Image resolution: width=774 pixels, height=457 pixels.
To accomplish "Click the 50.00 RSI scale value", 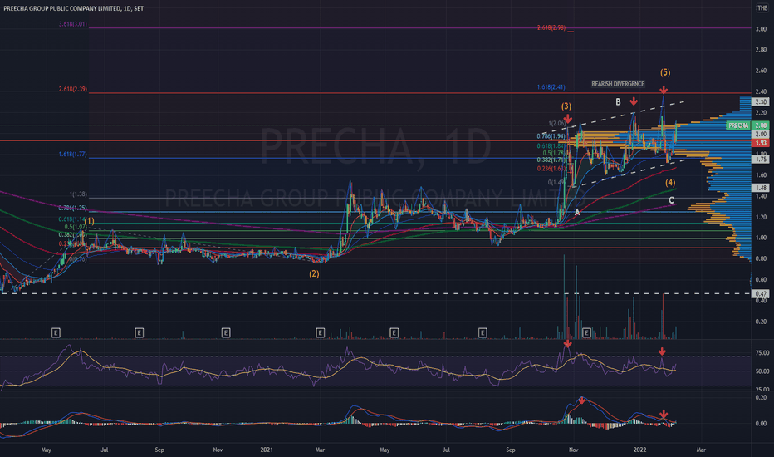I will coord(762,371).
